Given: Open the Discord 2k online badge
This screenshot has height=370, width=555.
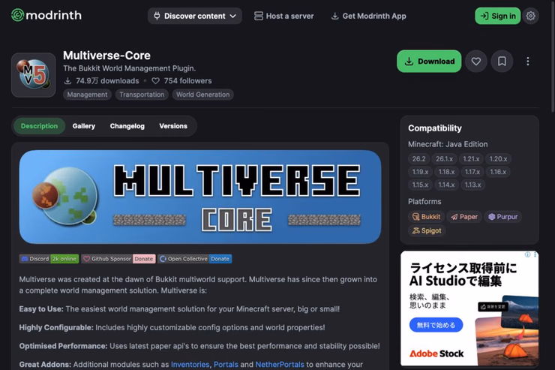Looking at the screenshot, I should pos(49,259).
